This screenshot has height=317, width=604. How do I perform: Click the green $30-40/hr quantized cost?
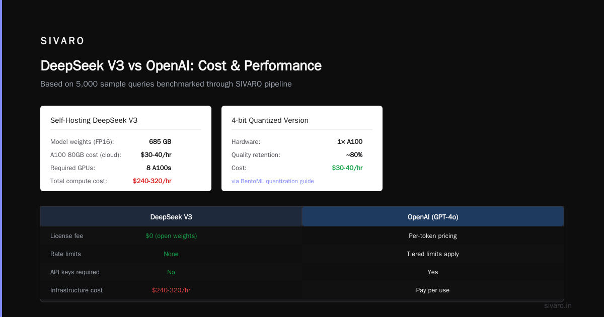coord(347,168)
